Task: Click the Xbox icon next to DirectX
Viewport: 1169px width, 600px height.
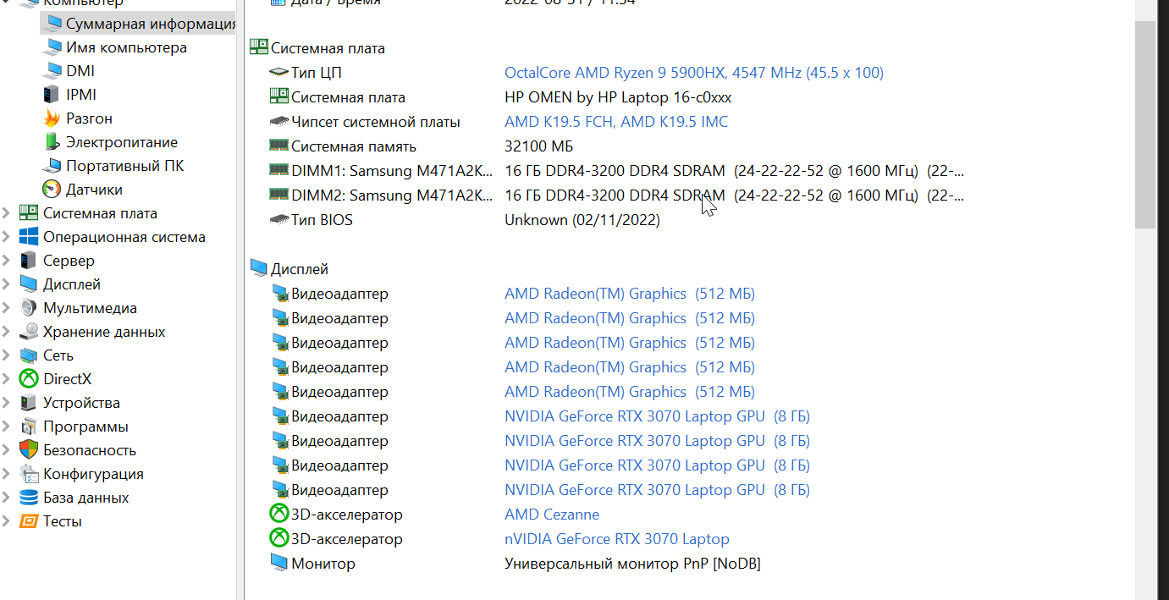Action: [30, 379]
